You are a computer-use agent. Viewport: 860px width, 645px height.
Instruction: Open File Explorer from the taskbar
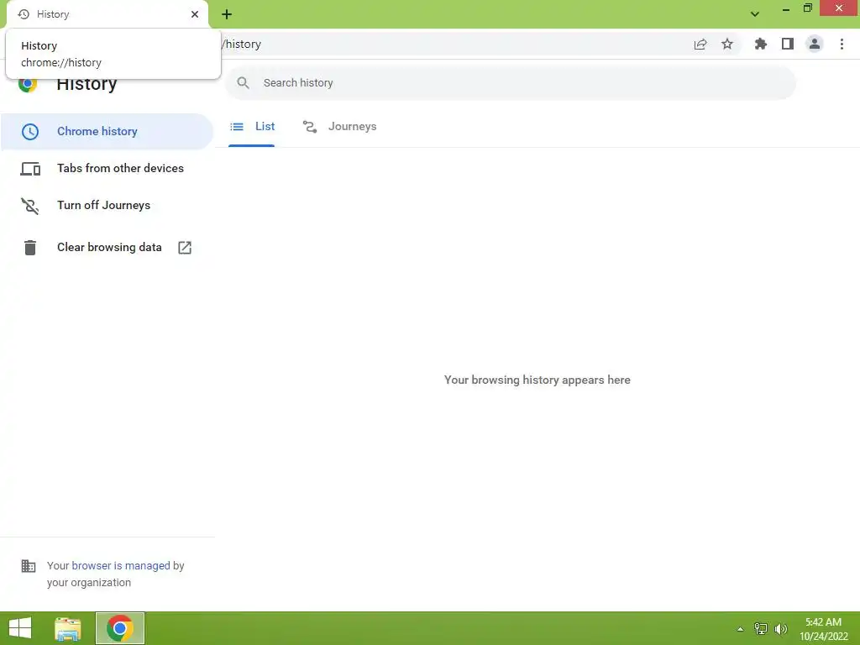click(68, 628)
